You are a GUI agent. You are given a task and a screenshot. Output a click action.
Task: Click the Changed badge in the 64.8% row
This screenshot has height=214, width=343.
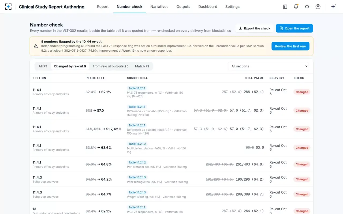(302, 165)
